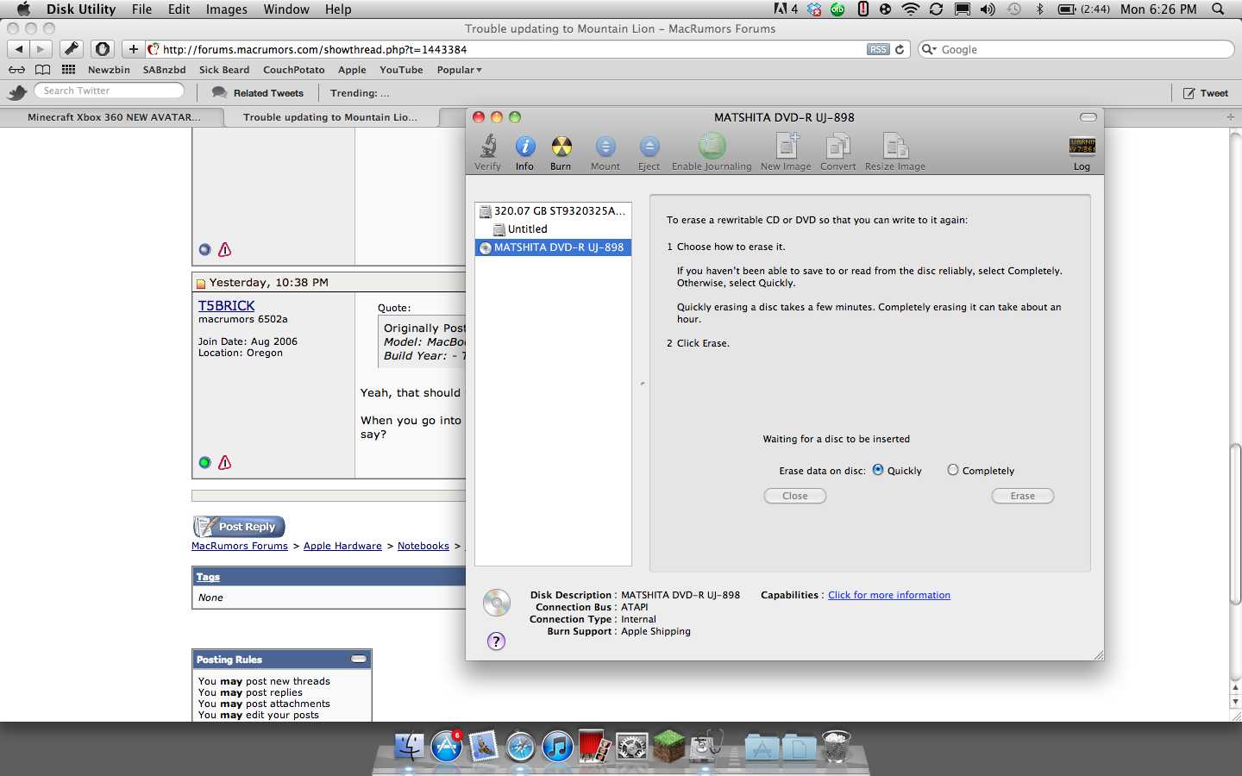Image resolution: width=1242 pixels, height=776 pixels.
Task: Select the 320.07 GB ST9320325A disk
Action: pos(553,210)
